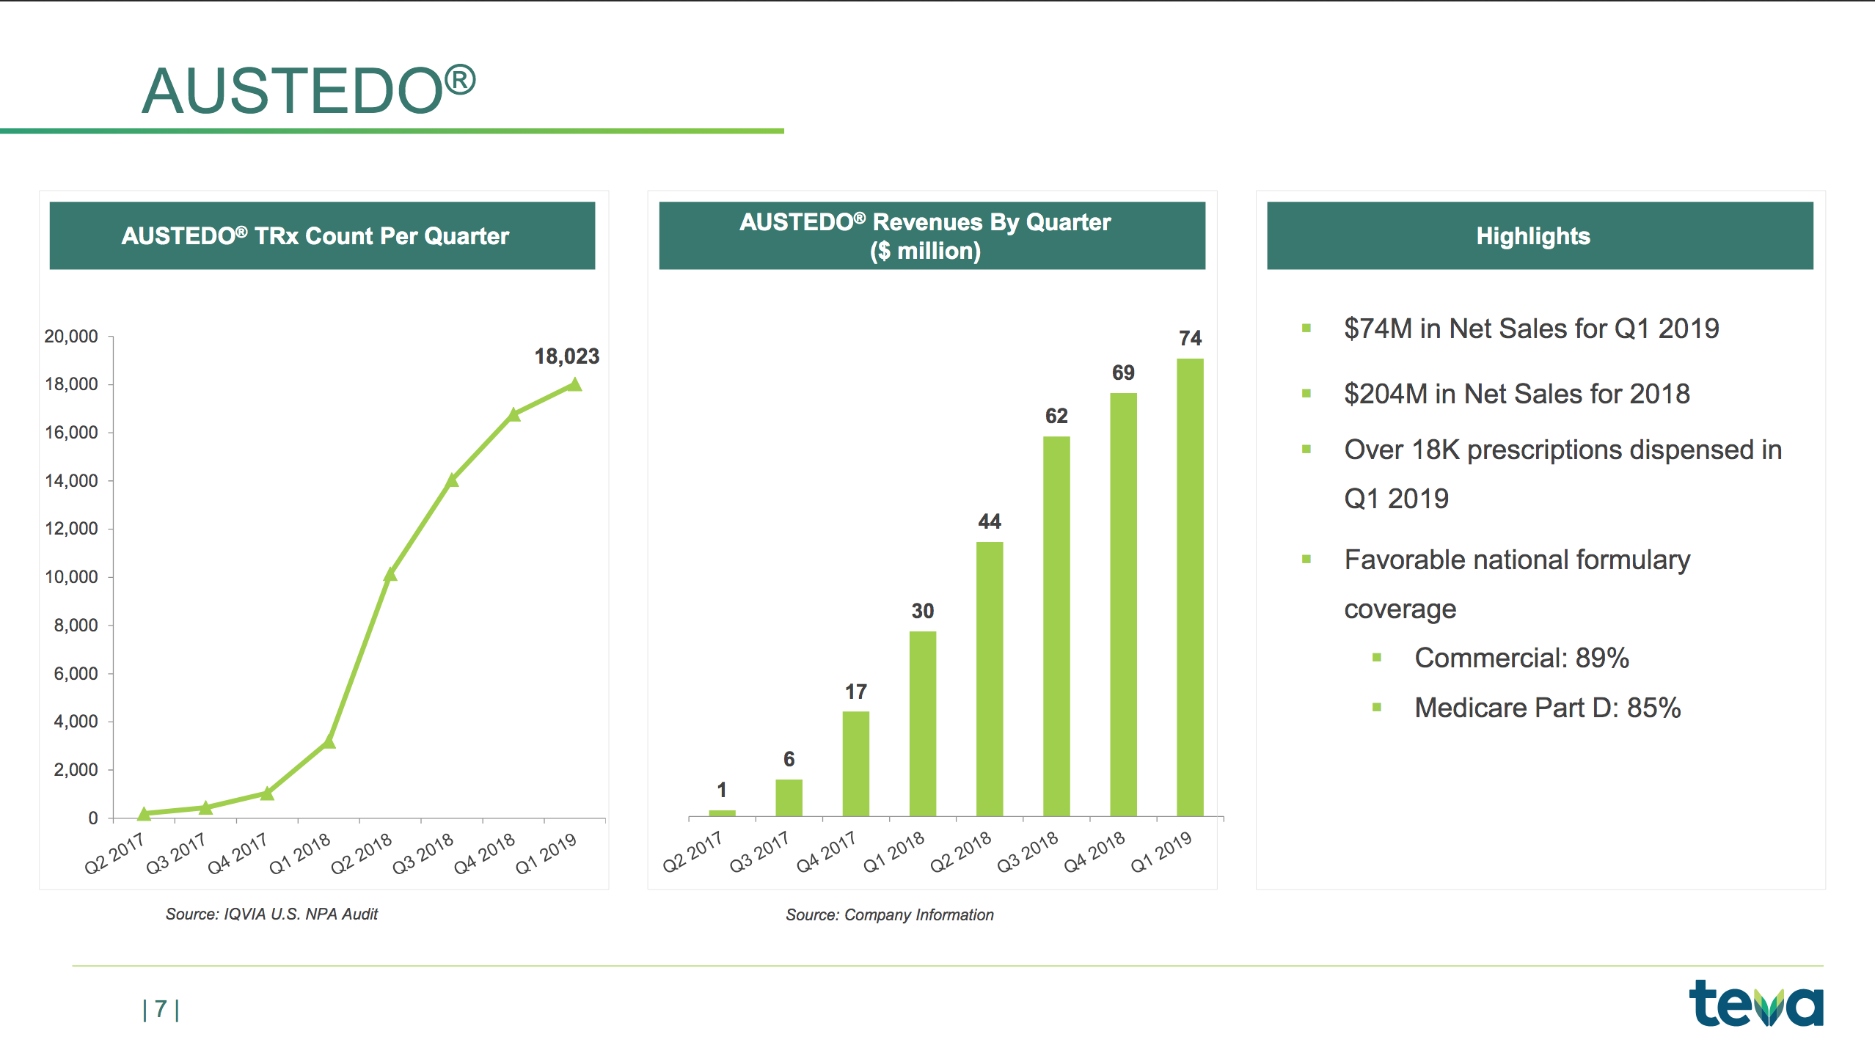Click the Q1 2019 label on revenue chart axis
The width and height of the screenshot is (1875, 1056).
click(1162, 852)
